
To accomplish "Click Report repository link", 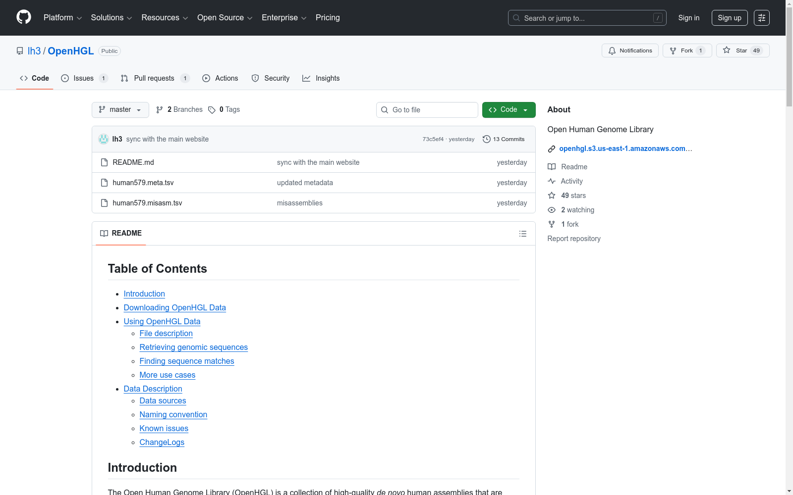I will 574,239.
